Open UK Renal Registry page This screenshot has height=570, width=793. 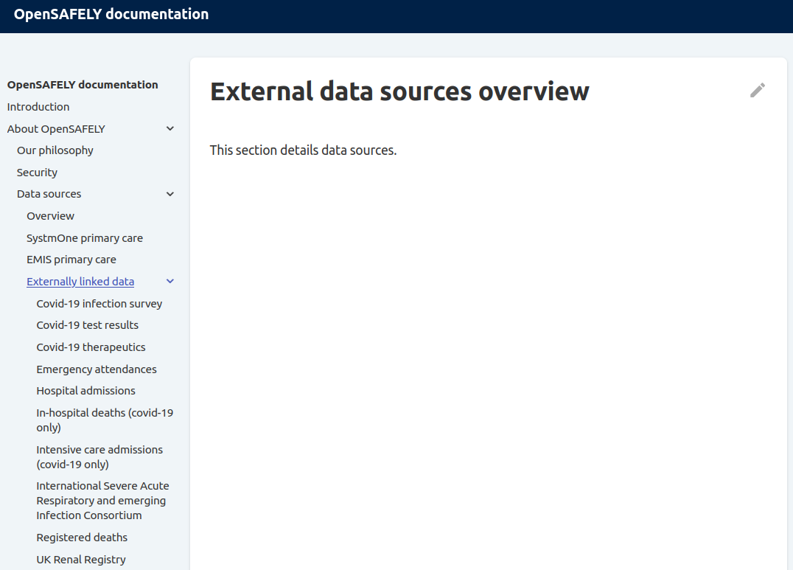click(81, 560)
